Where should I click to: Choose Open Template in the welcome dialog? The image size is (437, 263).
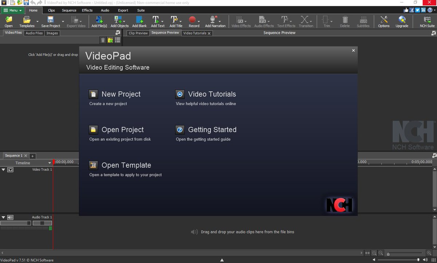pos(120,165)
